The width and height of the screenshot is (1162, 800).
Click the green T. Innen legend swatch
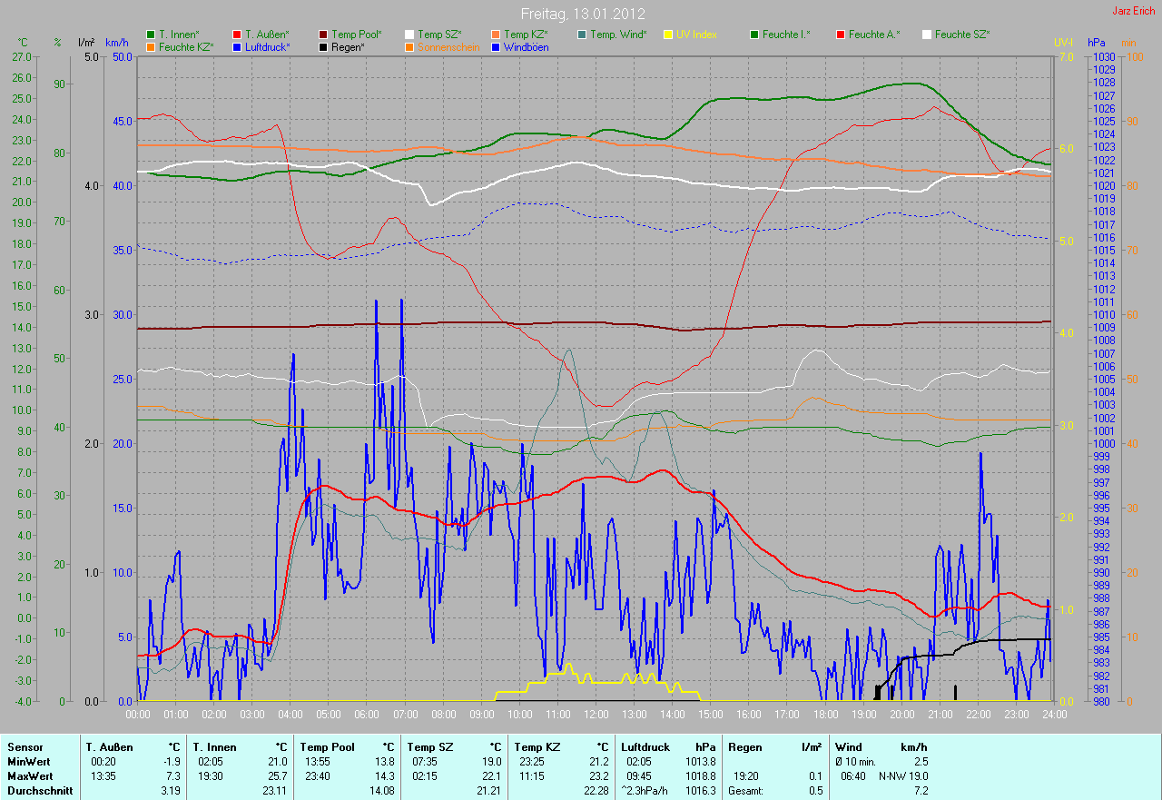151,35
